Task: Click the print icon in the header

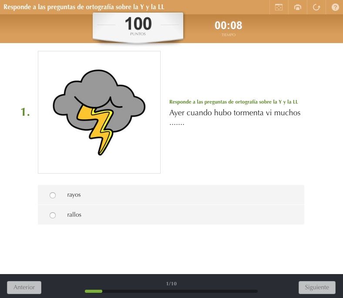Action: tap(297, 7)
